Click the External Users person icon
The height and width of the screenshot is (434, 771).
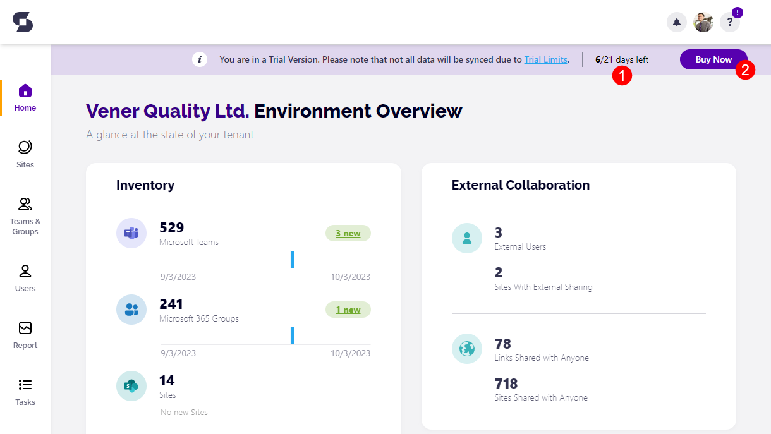[467, 238]
